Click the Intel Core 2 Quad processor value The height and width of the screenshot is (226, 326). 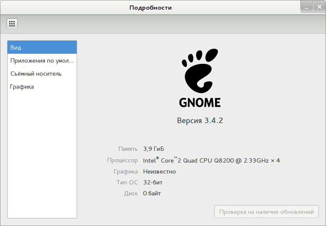[212, 160]
